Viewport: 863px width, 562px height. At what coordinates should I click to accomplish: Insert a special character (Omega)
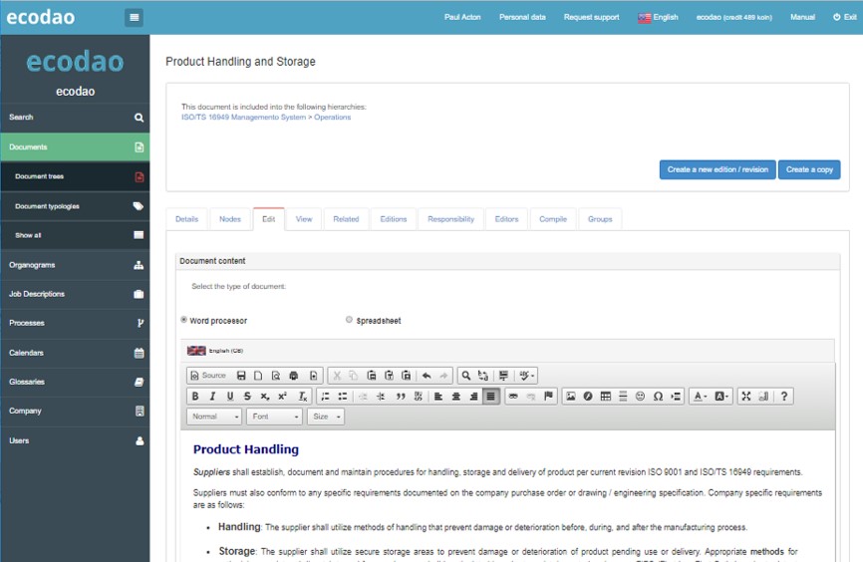click(658, 397)
